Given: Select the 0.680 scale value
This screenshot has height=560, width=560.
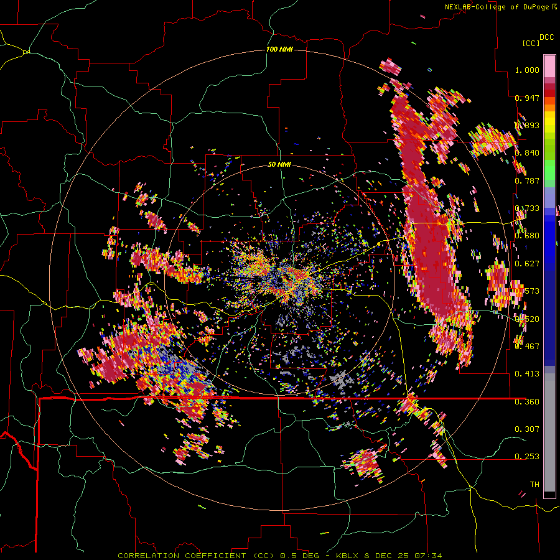Looking at the screenshot, I should pos(527,236).
